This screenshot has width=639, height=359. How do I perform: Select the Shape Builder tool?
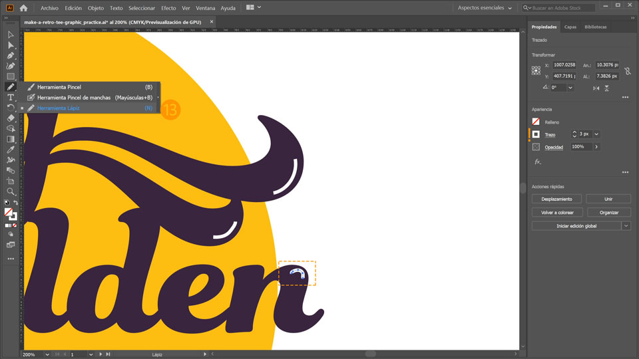coord(11,128)
